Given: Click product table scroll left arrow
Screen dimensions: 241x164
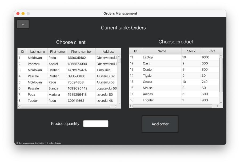Looking at the screenshot, I should [130, 106].
